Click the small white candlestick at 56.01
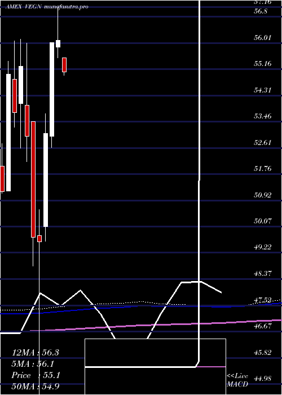The height and width of the screenshot is (395, 282). (58, 43)
